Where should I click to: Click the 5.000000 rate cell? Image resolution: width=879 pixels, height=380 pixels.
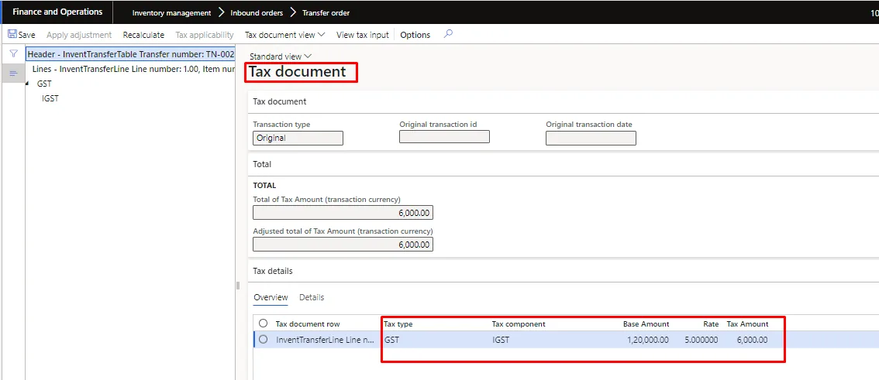point(701,340)
